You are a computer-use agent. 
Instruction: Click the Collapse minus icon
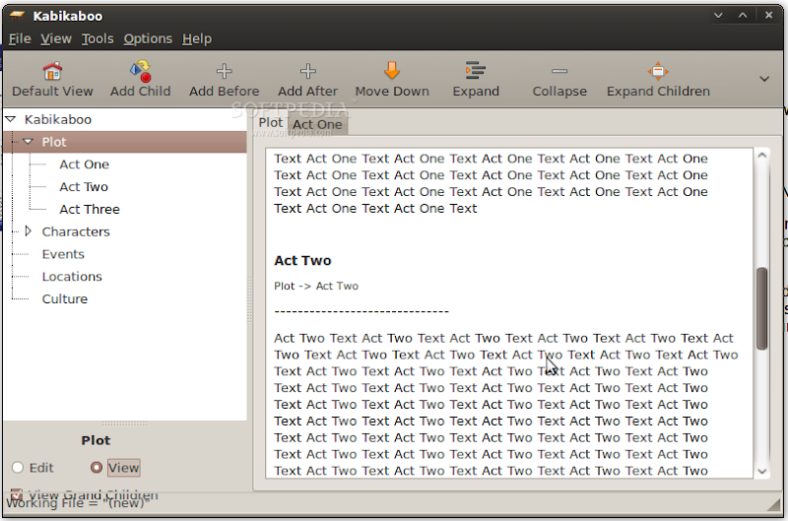point(559,71)
